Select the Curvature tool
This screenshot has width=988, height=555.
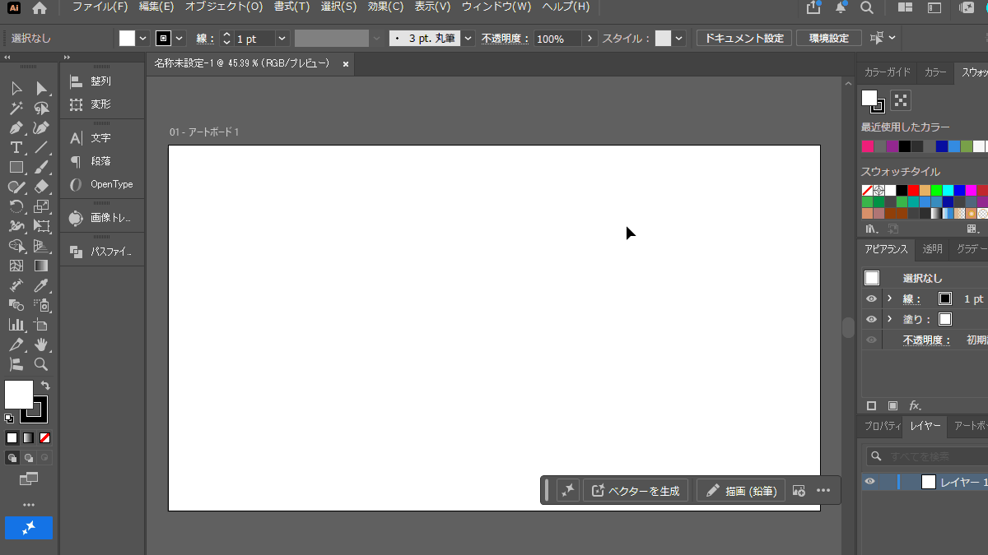(41, 127)
